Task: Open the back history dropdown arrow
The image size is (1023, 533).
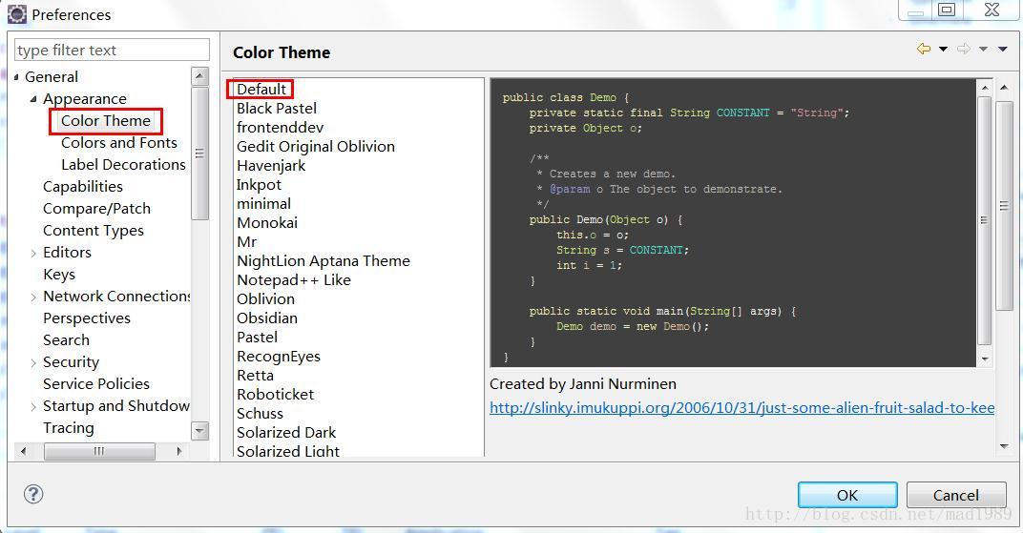Action: click(x=944, y=49)
